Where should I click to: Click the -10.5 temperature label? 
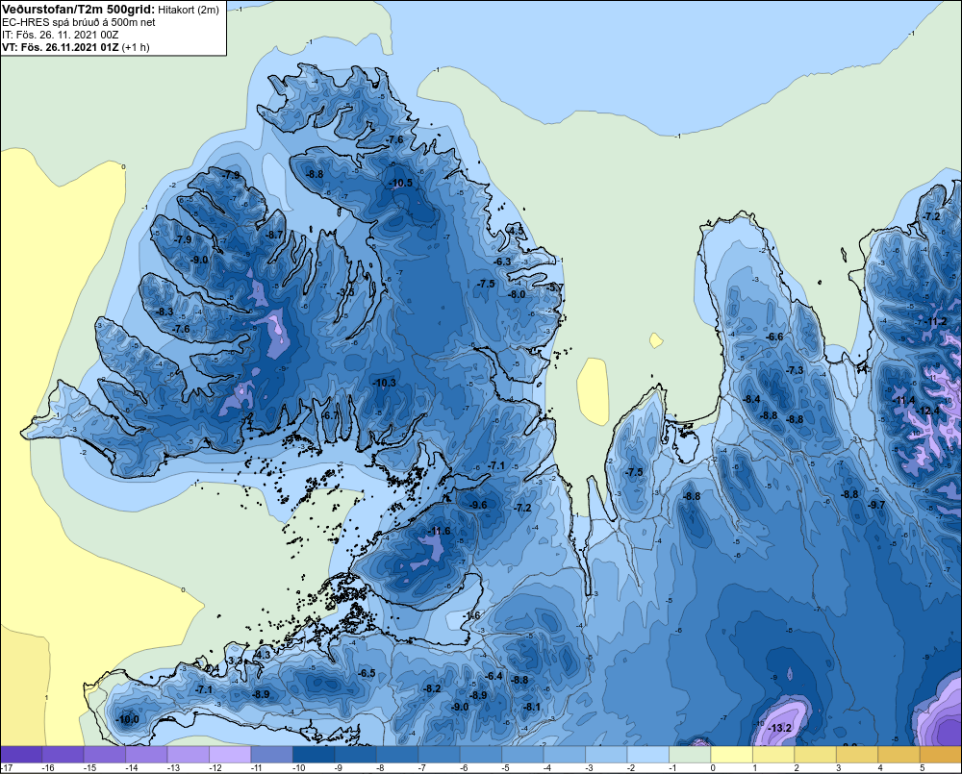(x=400, y=183)
